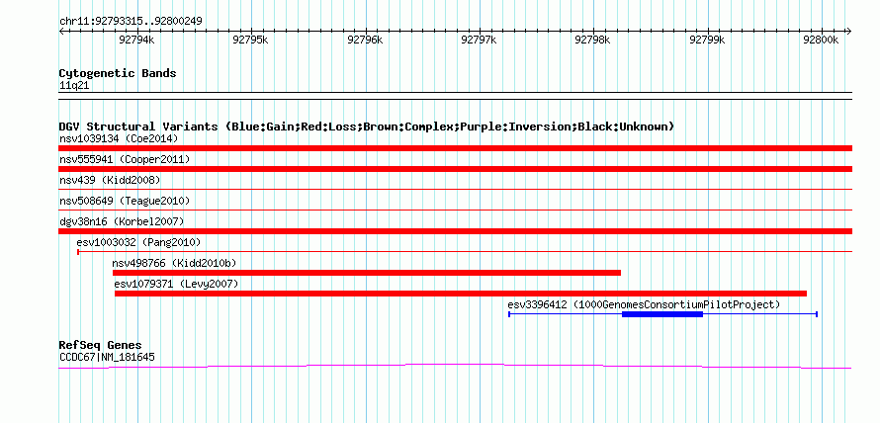Screen dimensions: 880x423
Task: Click the Cytogenetic Bands track title
Action: click(118, 73)
